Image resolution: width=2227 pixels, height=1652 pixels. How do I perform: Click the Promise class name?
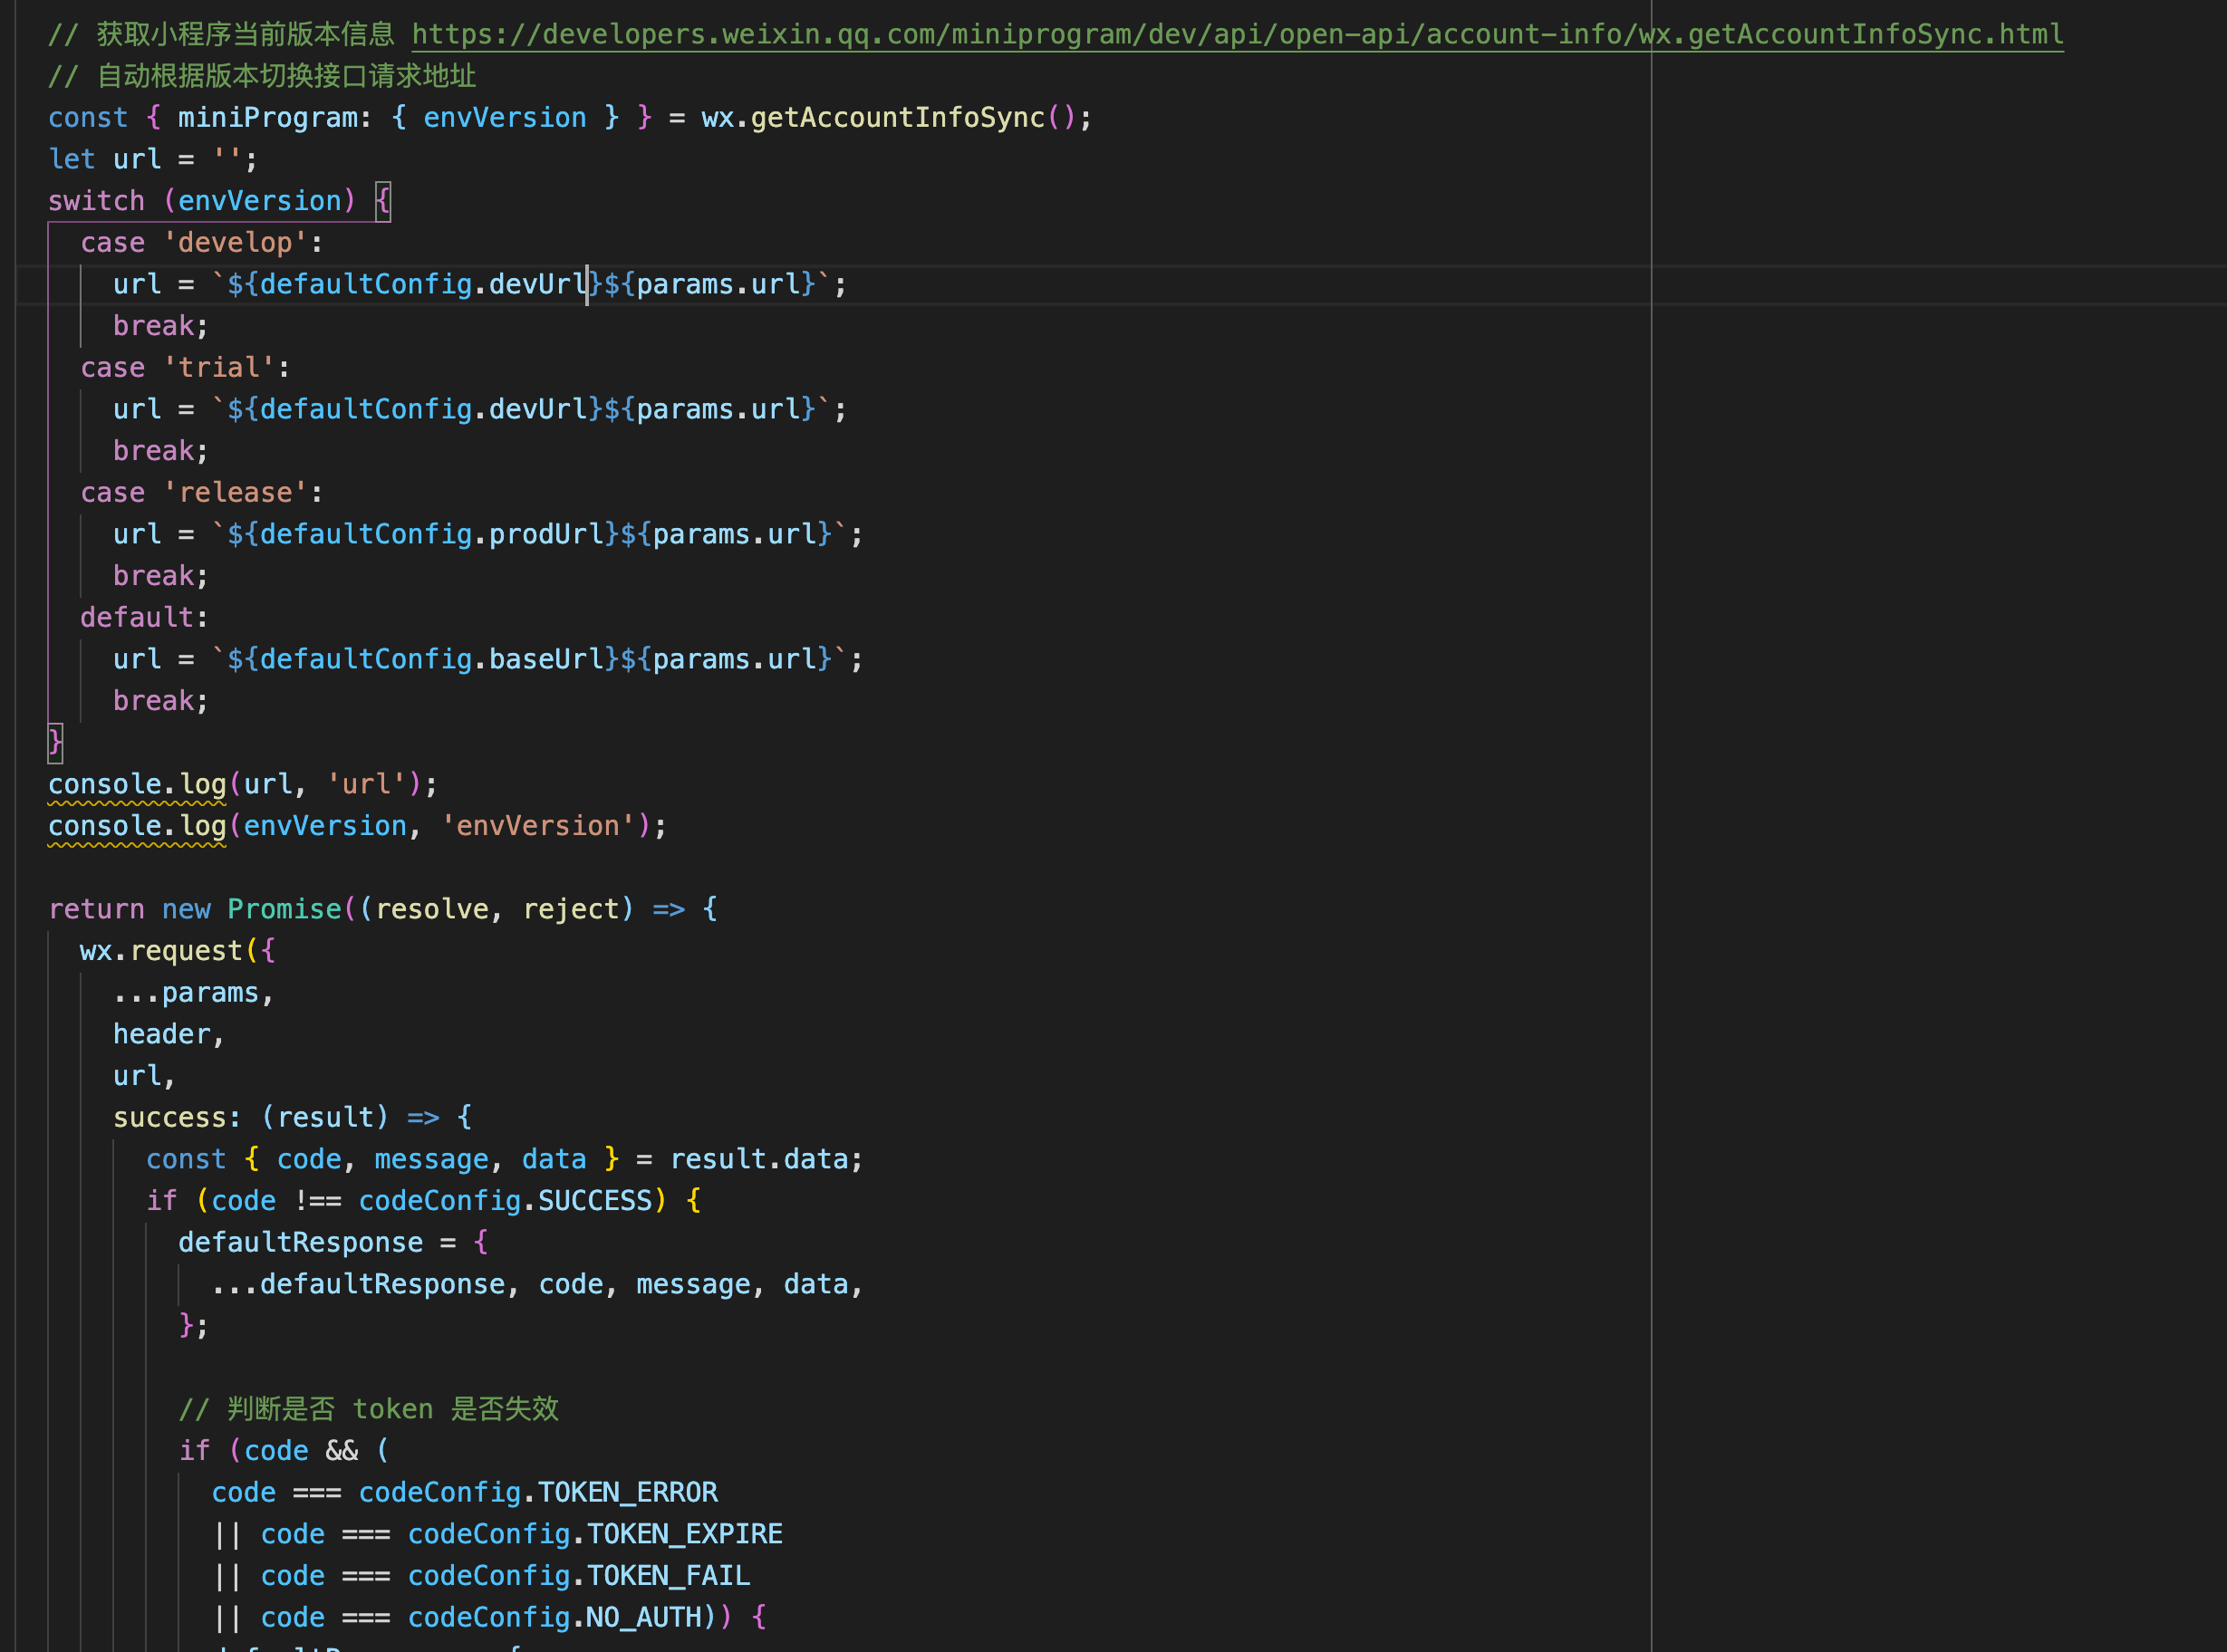[x=284, y=909]
